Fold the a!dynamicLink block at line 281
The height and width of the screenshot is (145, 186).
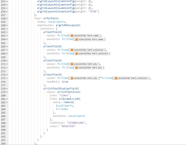[x=7, y=99]
